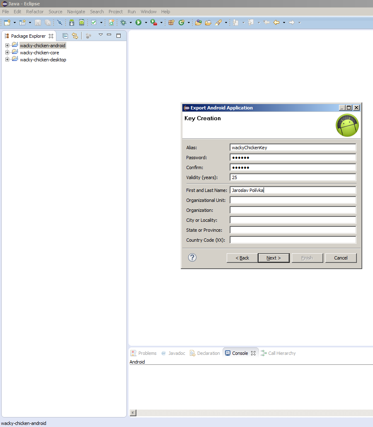The width and height of the screenshot is (373, 427).
Task: Click the Next > button
Action: [274, 258]
